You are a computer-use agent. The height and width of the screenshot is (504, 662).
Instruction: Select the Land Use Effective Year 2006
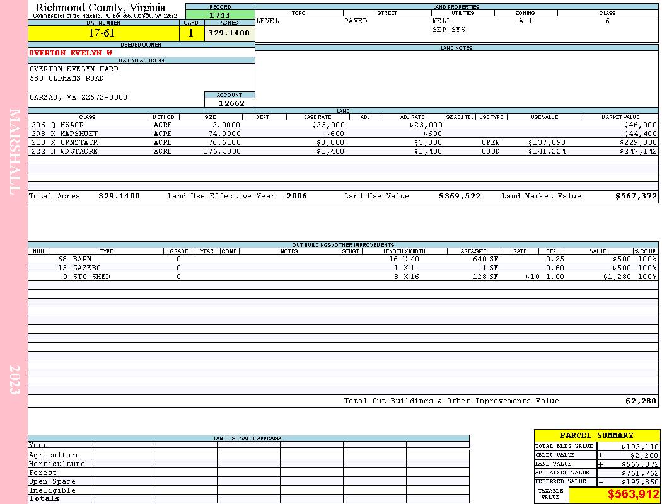tap(296, 196)
